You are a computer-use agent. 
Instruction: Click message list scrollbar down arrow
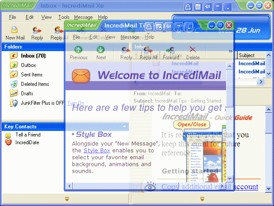(x=268, y=73)
